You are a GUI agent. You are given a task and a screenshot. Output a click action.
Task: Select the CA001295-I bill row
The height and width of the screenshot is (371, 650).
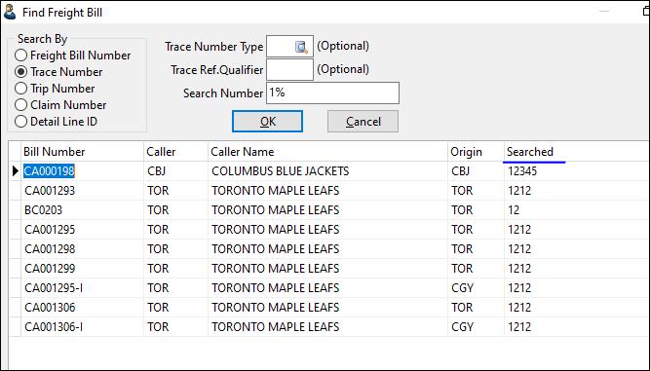(329, 288)
